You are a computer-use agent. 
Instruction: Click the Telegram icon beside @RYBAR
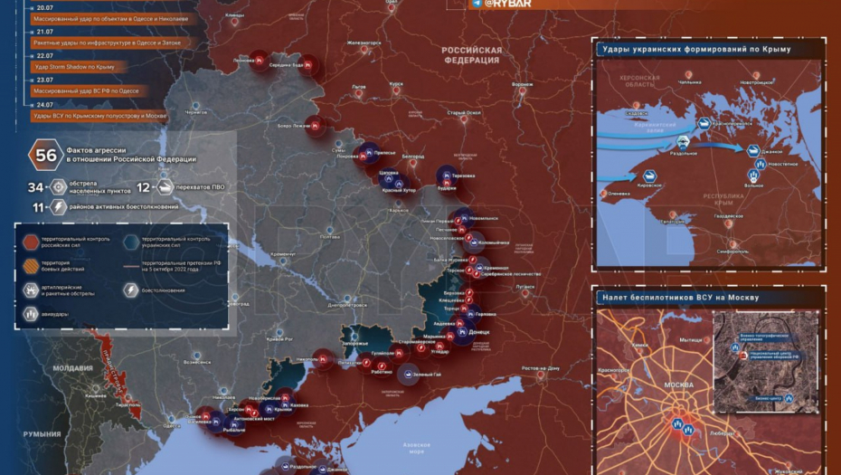pos(477,4)
